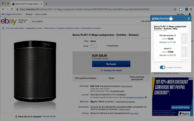The height and width of the screenshot is (121, 194).
Task: Click Inloggen link
Action: coord(9,14)
